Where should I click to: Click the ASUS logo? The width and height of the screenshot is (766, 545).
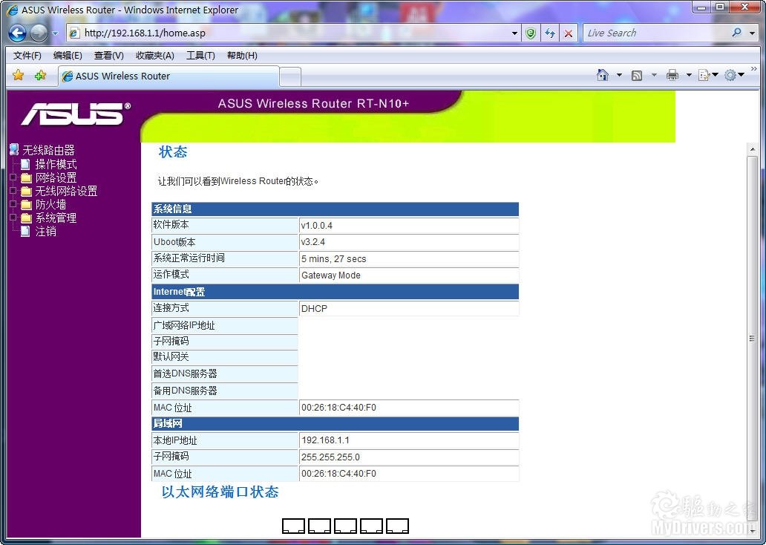click(x=76, y=114)
